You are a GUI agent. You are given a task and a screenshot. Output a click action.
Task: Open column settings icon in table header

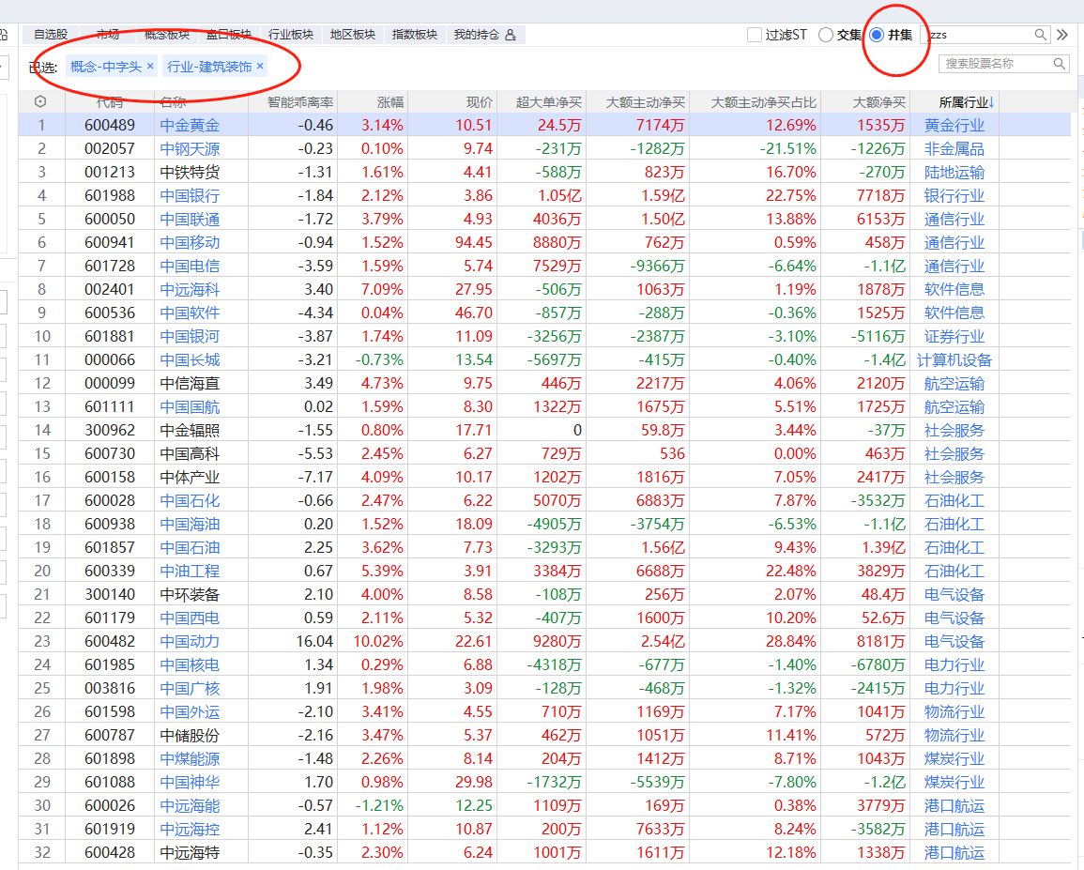[40, 101]
